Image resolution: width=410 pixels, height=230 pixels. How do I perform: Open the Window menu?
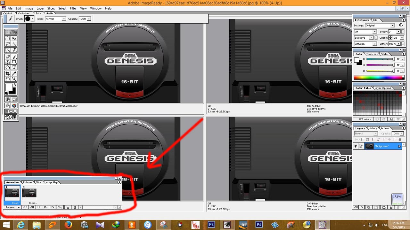coord(96,8)
